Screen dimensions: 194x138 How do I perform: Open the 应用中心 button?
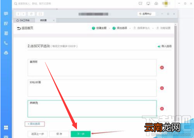point(146,14)
